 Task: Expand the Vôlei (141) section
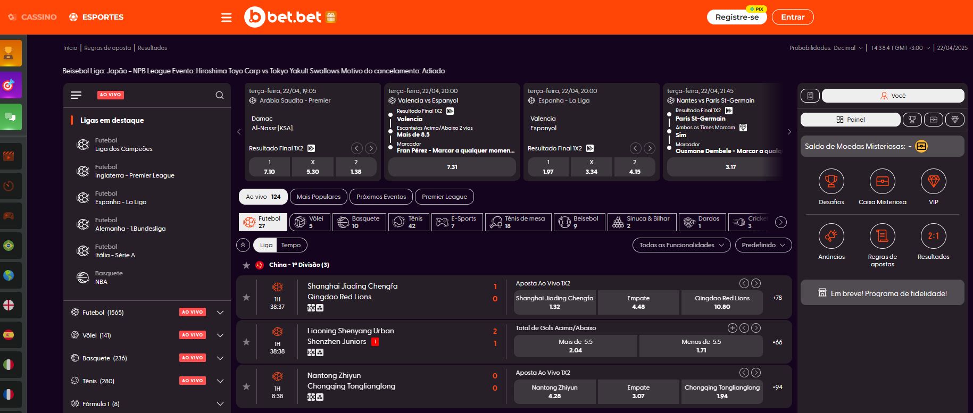click(220, 335)
